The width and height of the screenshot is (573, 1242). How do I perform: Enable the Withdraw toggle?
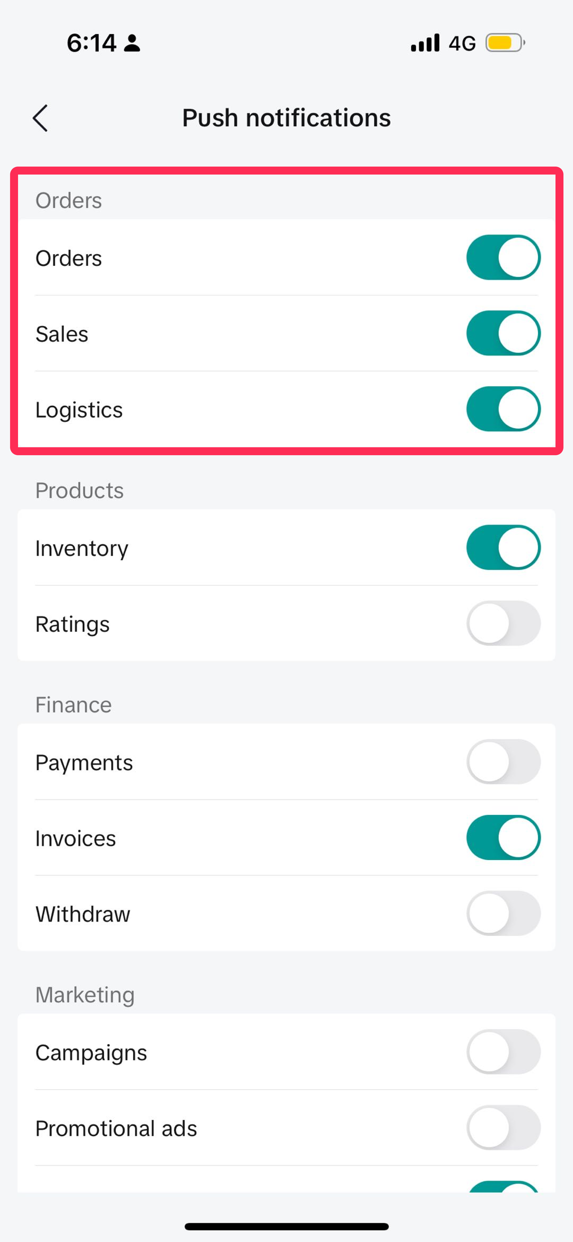point(503,913)
